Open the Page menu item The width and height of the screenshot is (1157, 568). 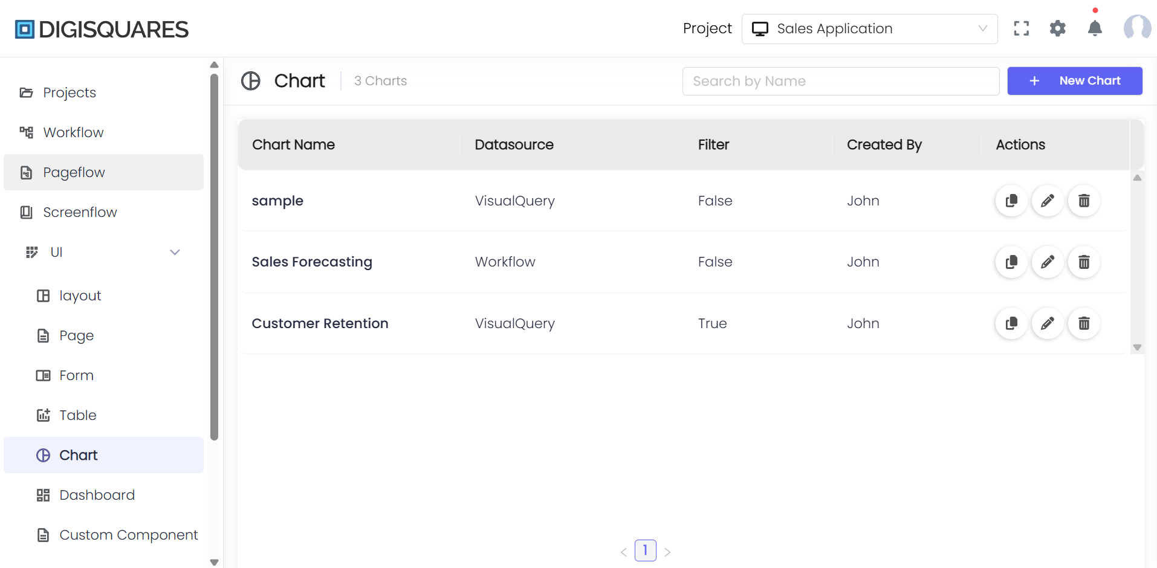pyautogui.click(x=103, y=335)
